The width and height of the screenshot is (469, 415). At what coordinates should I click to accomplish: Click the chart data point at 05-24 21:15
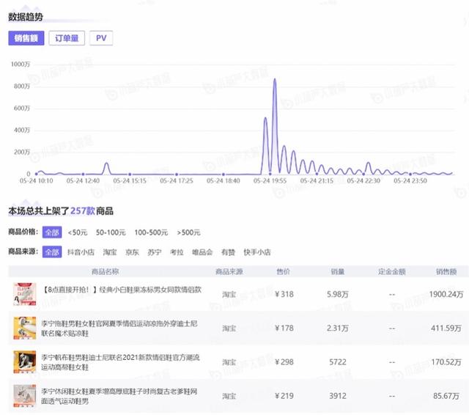tap(317, 174)
